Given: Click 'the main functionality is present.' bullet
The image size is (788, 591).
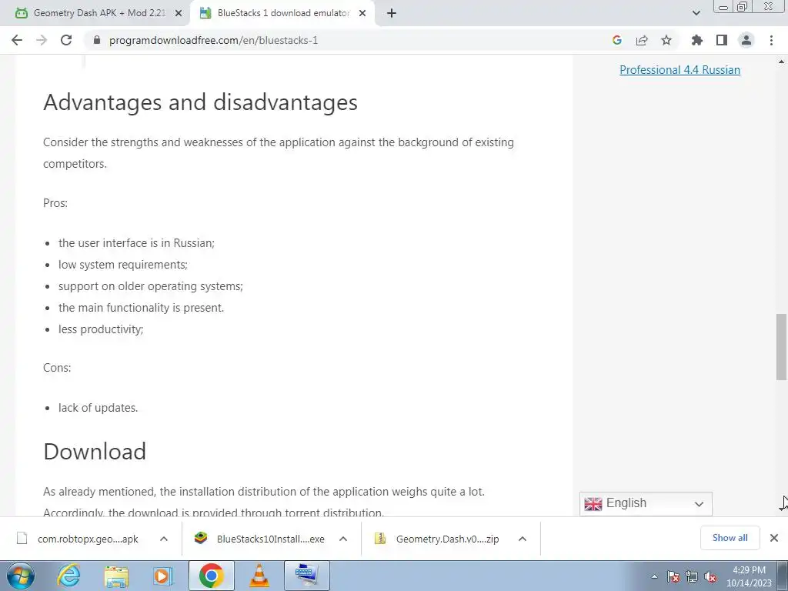Looking at the screenshot, I should click(x=142, y=308).
